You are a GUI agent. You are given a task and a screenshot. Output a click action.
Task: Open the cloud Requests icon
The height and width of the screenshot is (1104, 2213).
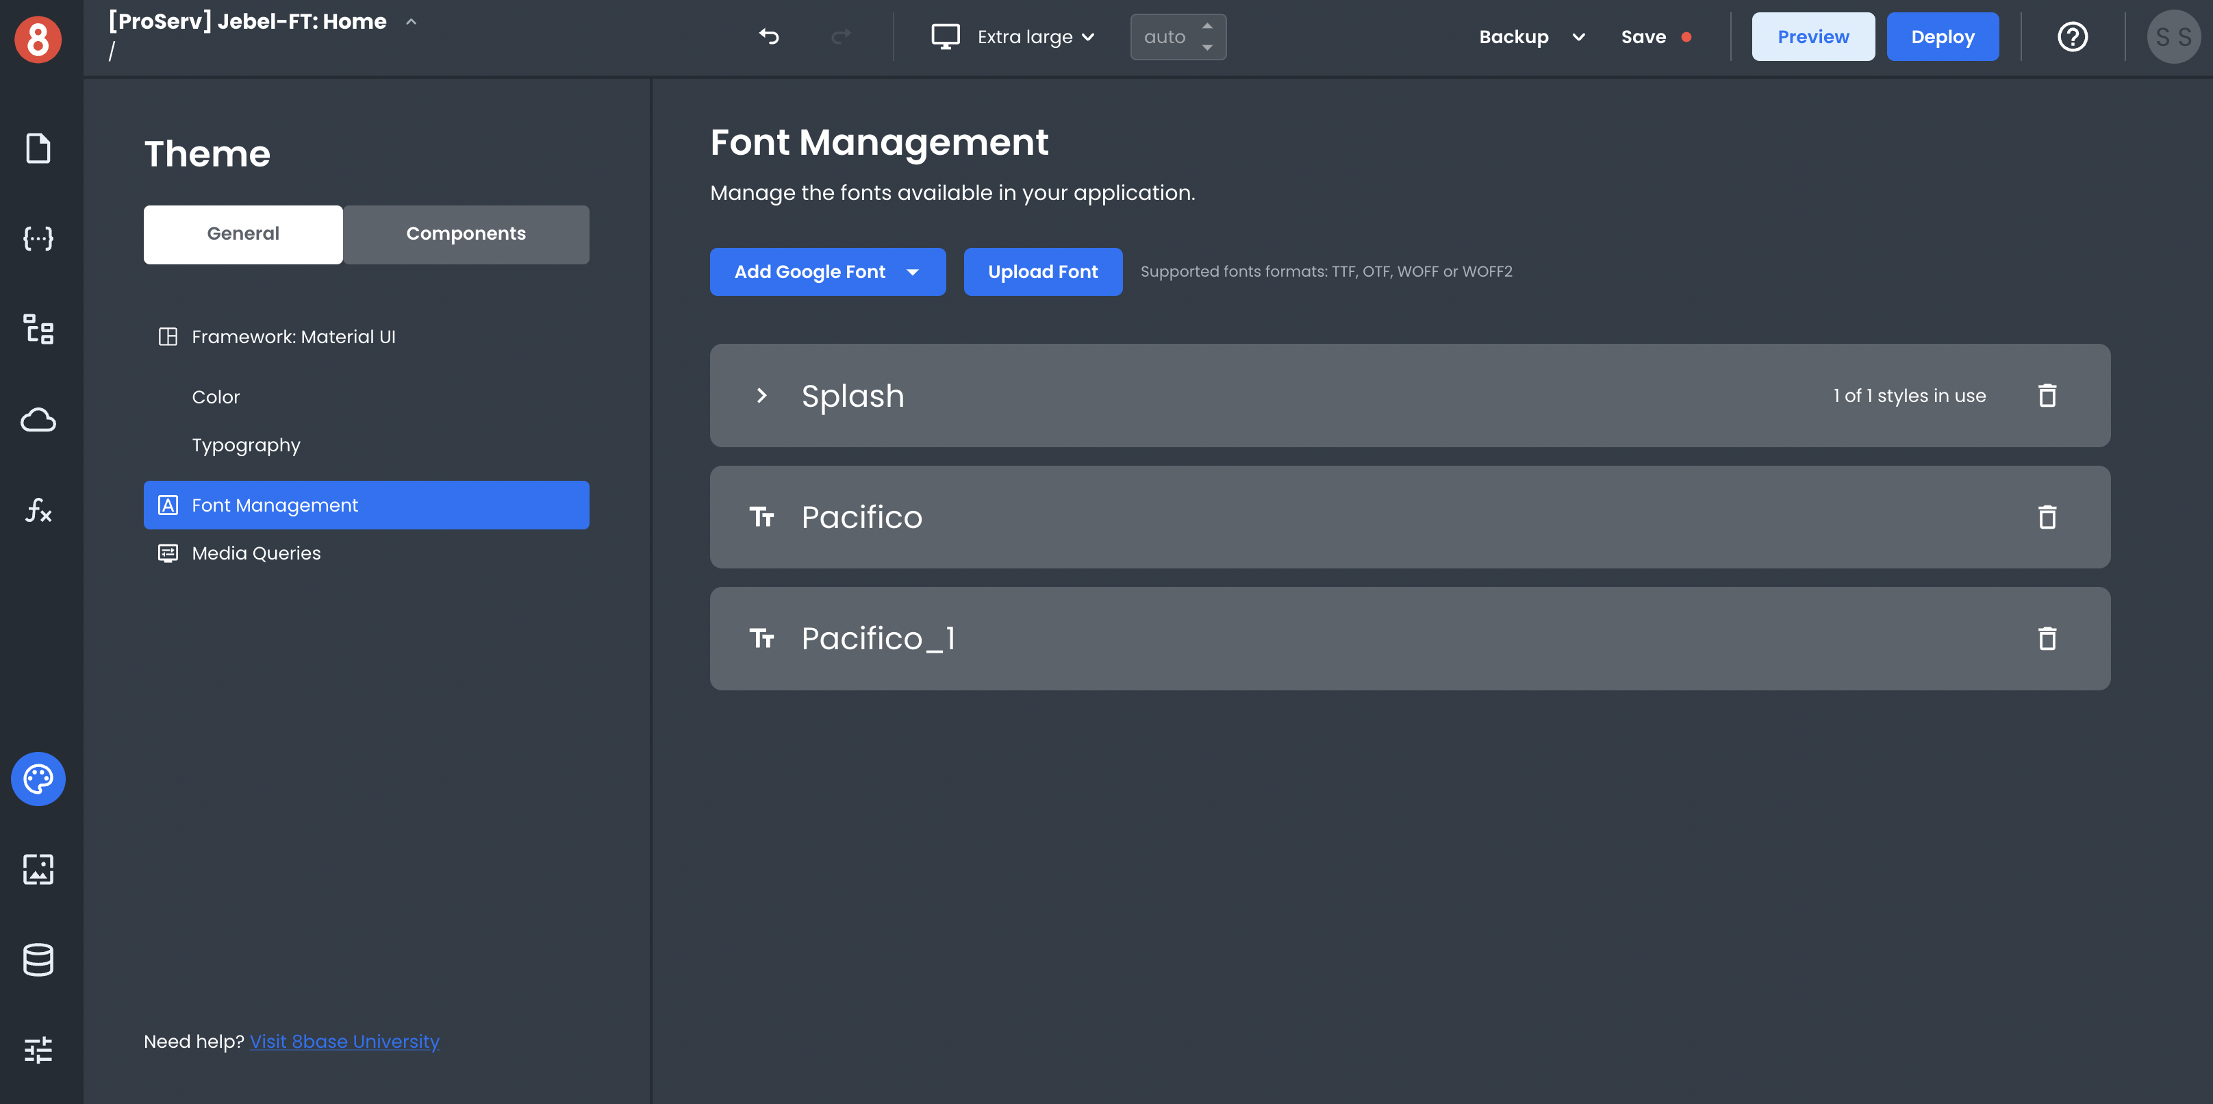click(38, 420)
